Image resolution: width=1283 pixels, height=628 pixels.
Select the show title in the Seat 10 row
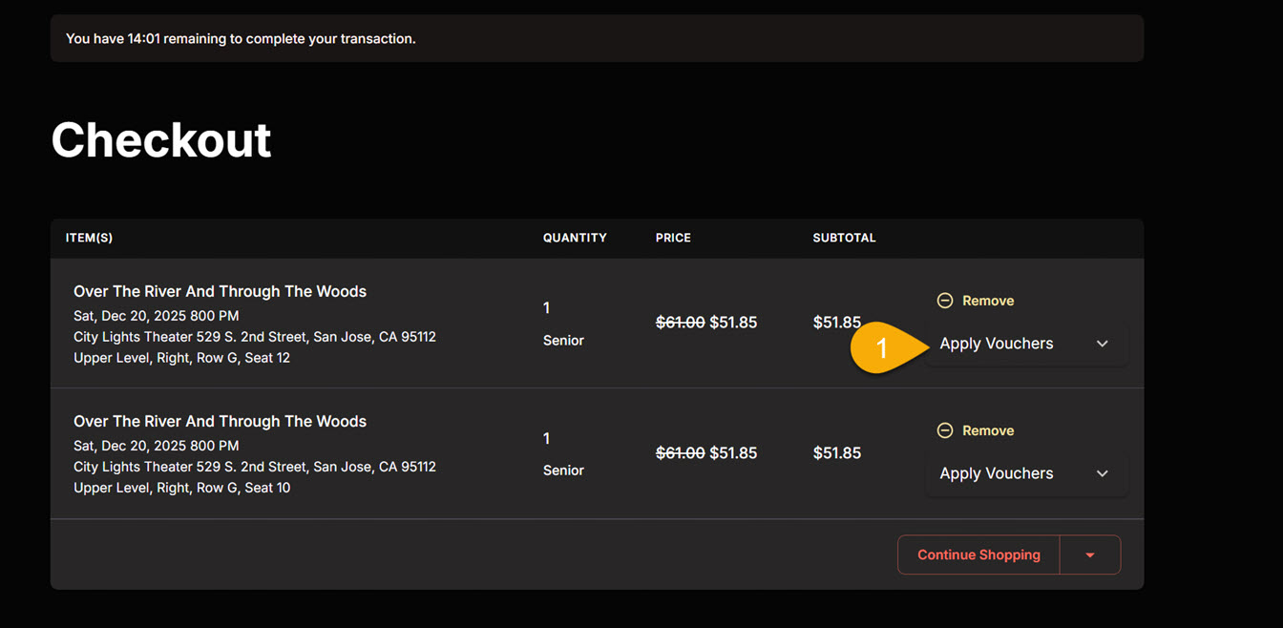pyautogui.click(x=220, y=421)
